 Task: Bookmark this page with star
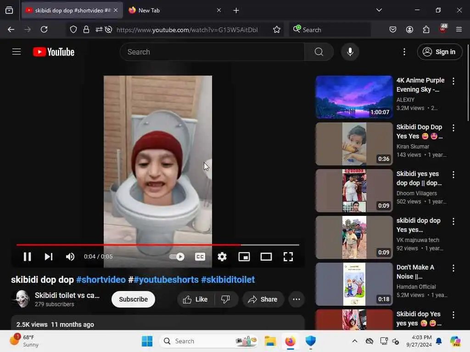point(277,29)
